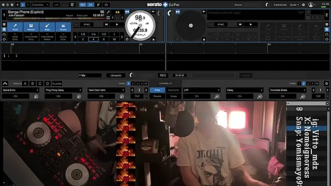The width and height of the screenshot is (331, 186).
Task: Open the LPF effect dropdown
Action: 202,90
